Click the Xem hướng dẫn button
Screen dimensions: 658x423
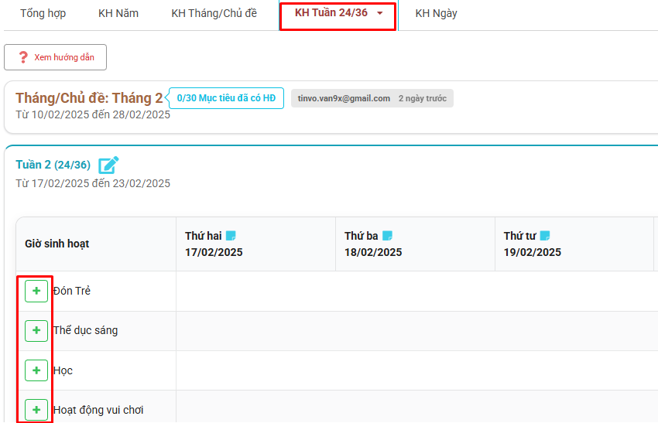coord(56,57)
